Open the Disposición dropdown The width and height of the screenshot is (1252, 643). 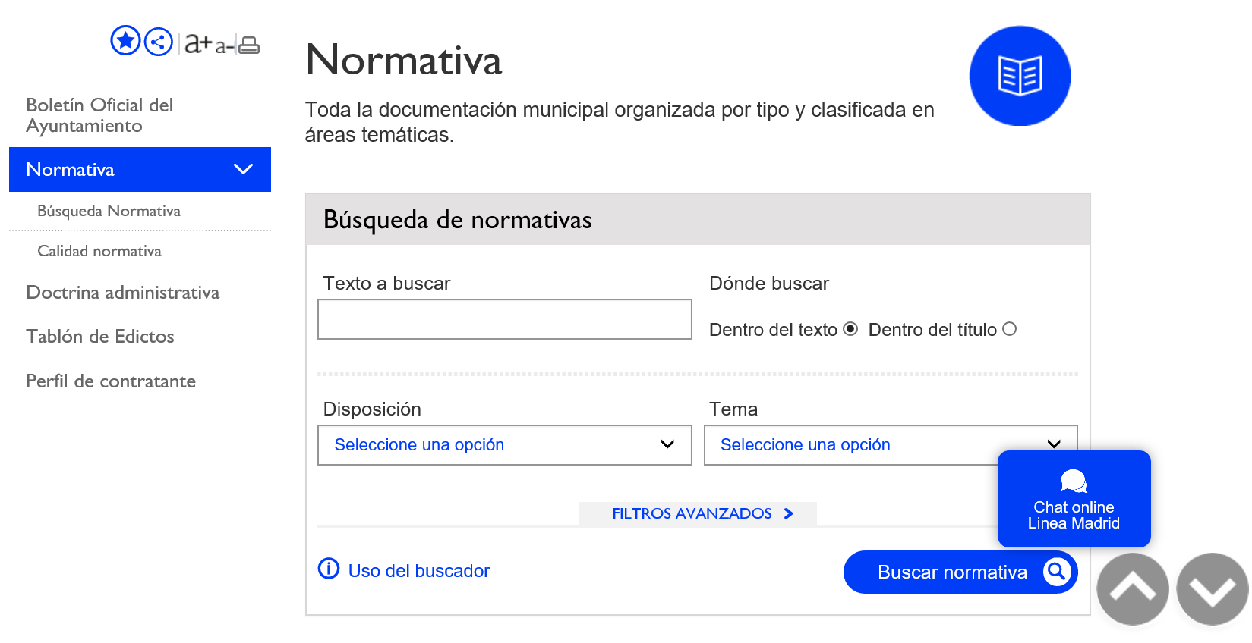[x=504, y=445]
